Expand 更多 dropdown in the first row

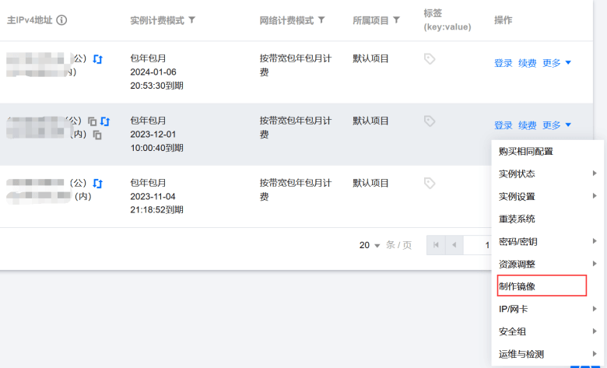click(556, 63)
